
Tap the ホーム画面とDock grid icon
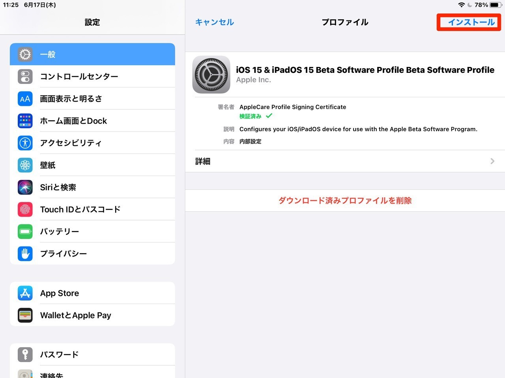pos(25,121)
